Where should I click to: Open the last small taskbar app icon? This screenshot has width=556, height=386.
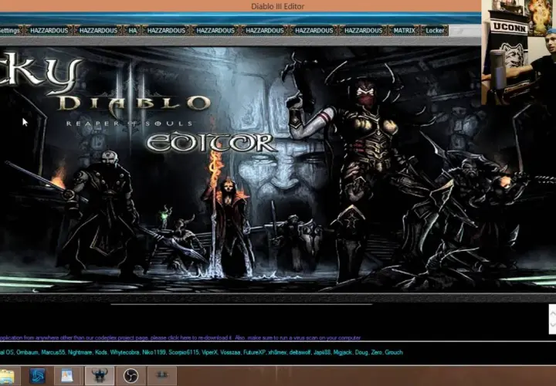[x=161, y=376]
